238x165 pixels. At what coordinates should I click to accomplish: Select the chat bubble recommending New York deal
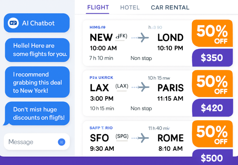pyautogui.click(x=37, y=82)
